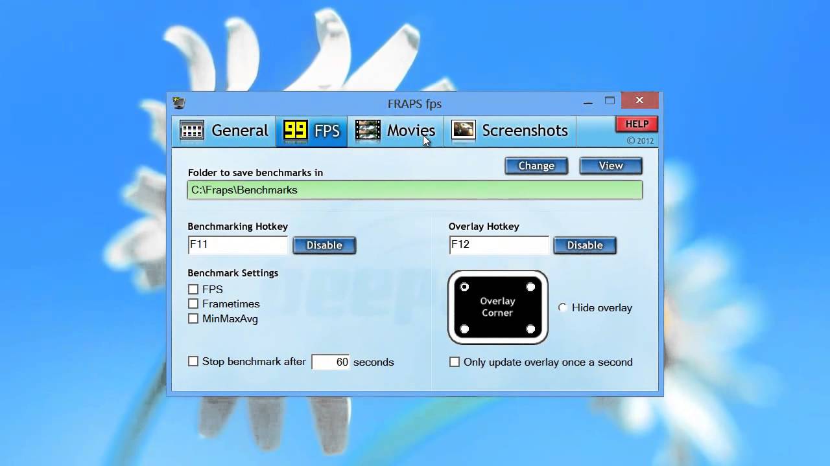Click the "Overlay Hotkey" label

[x=484, y=227]
